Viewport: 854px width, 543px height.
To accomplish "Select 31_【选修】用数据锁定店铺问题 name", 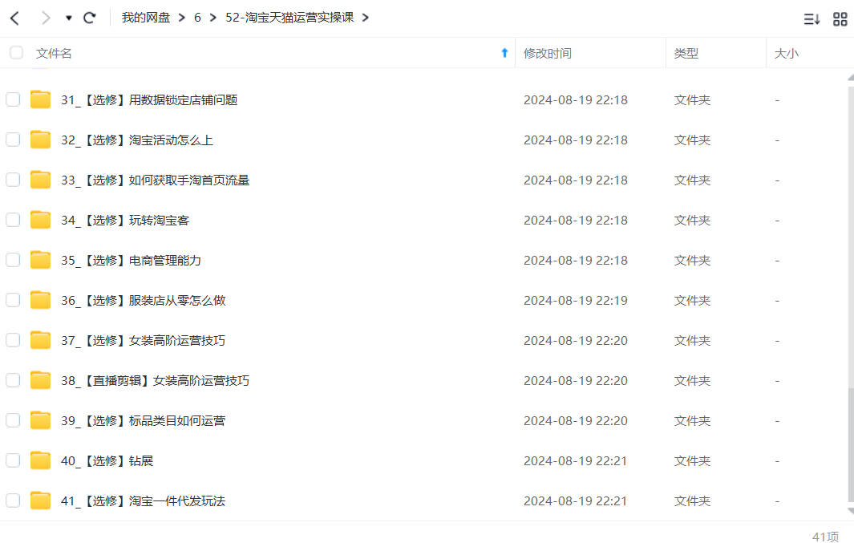I will click(x=149, y=99).
